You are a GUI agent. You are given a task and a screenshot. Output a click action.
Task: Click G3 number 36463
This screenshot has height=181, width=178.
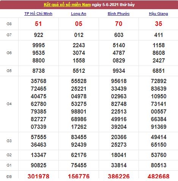pos(39,145)
